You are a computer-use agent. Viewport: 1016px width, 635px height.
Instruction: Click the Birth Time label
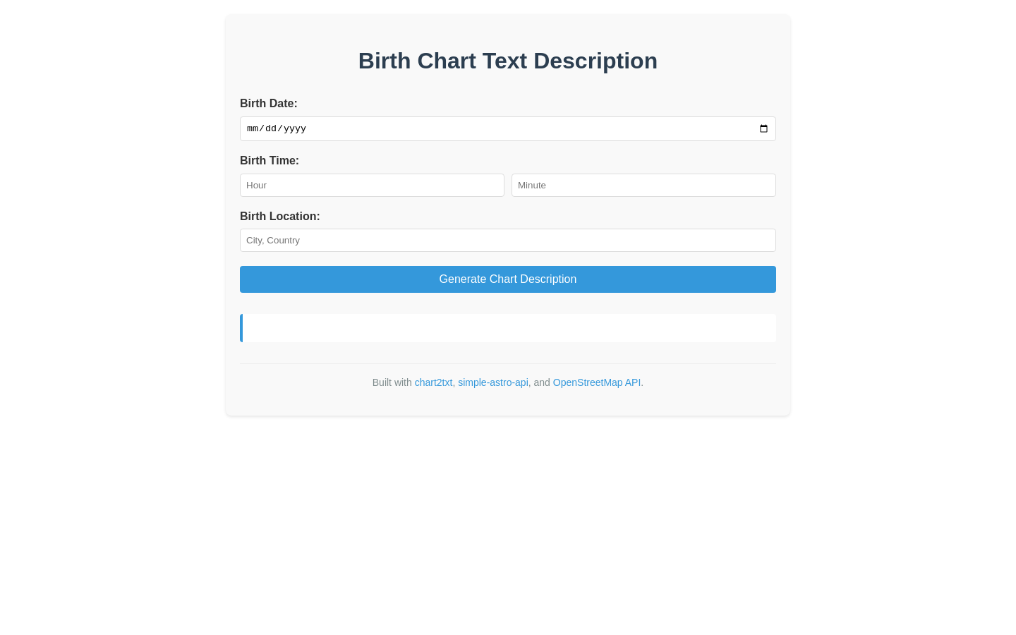[270, 160]
